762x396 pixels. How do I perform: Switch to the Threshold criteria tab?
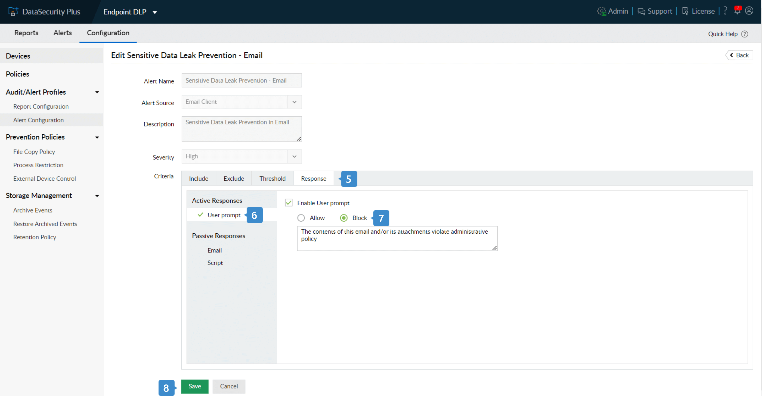(x=272, y=178)
